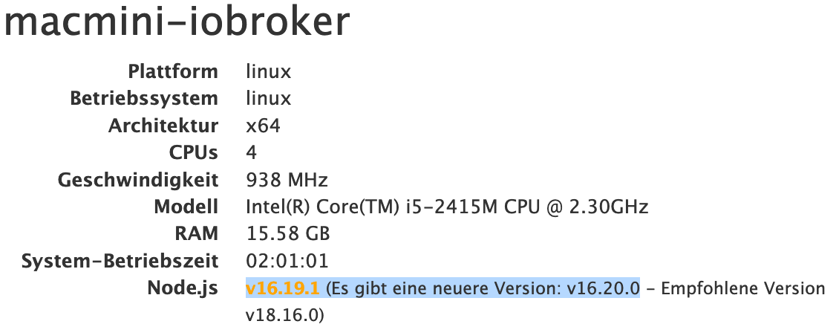Click the Plattform label
Screen dimensions: 839x324
[173, 72]
